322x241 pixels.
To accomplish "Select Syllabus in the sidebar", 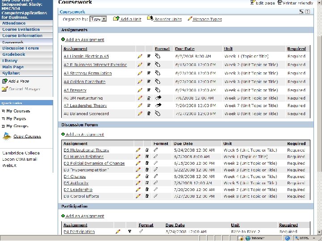I will pos(11,73).
